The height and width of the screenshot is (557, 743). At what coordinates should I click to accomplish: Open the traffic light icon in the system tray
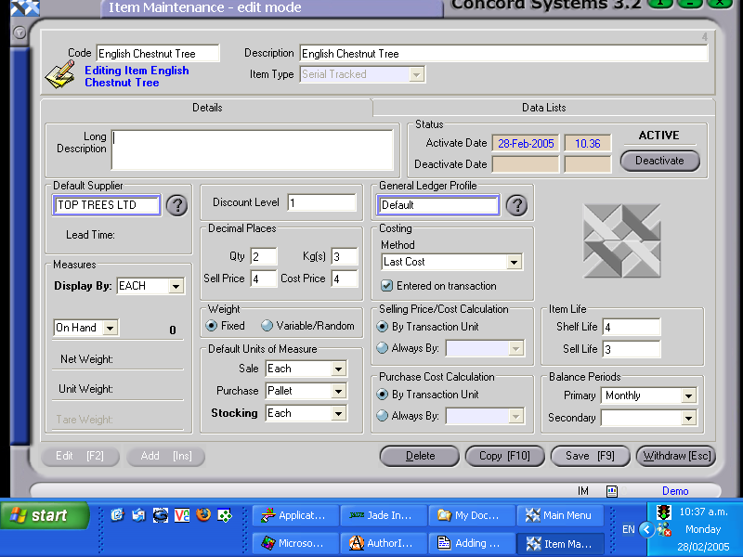point(662,512)
